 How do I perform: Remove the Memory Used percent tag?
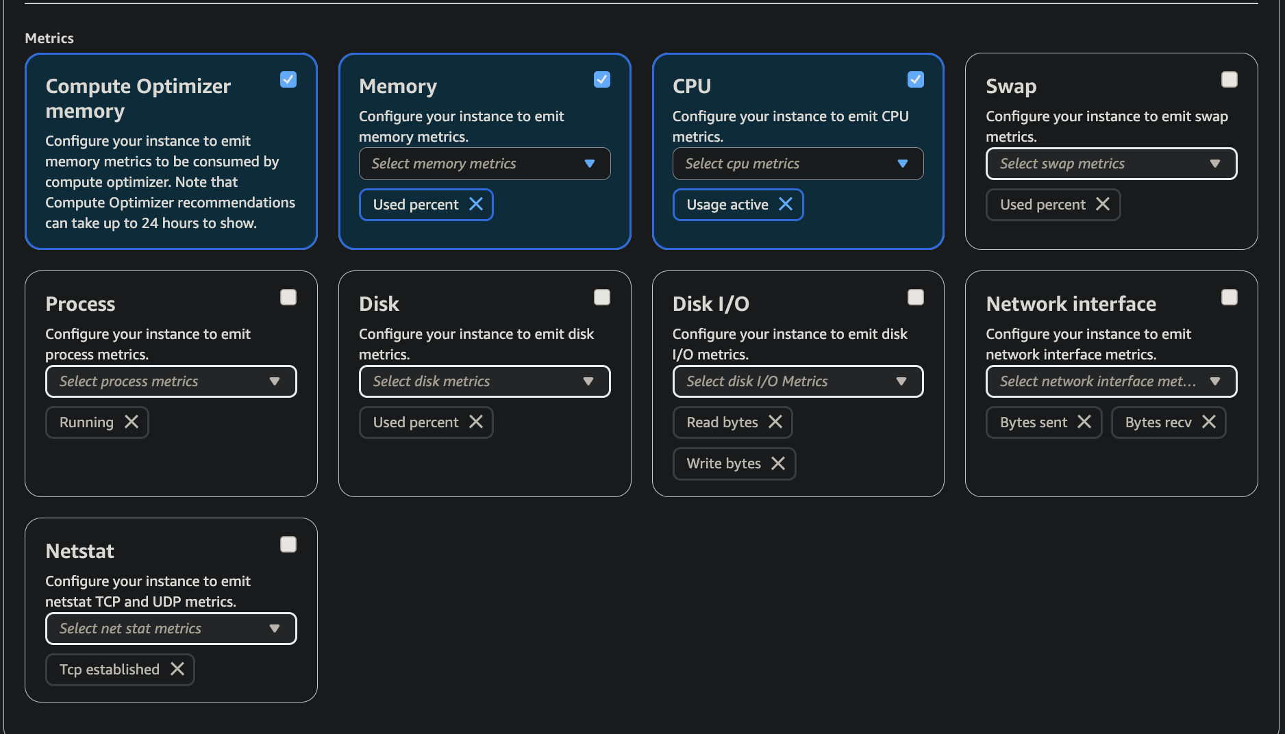(476, 204)
